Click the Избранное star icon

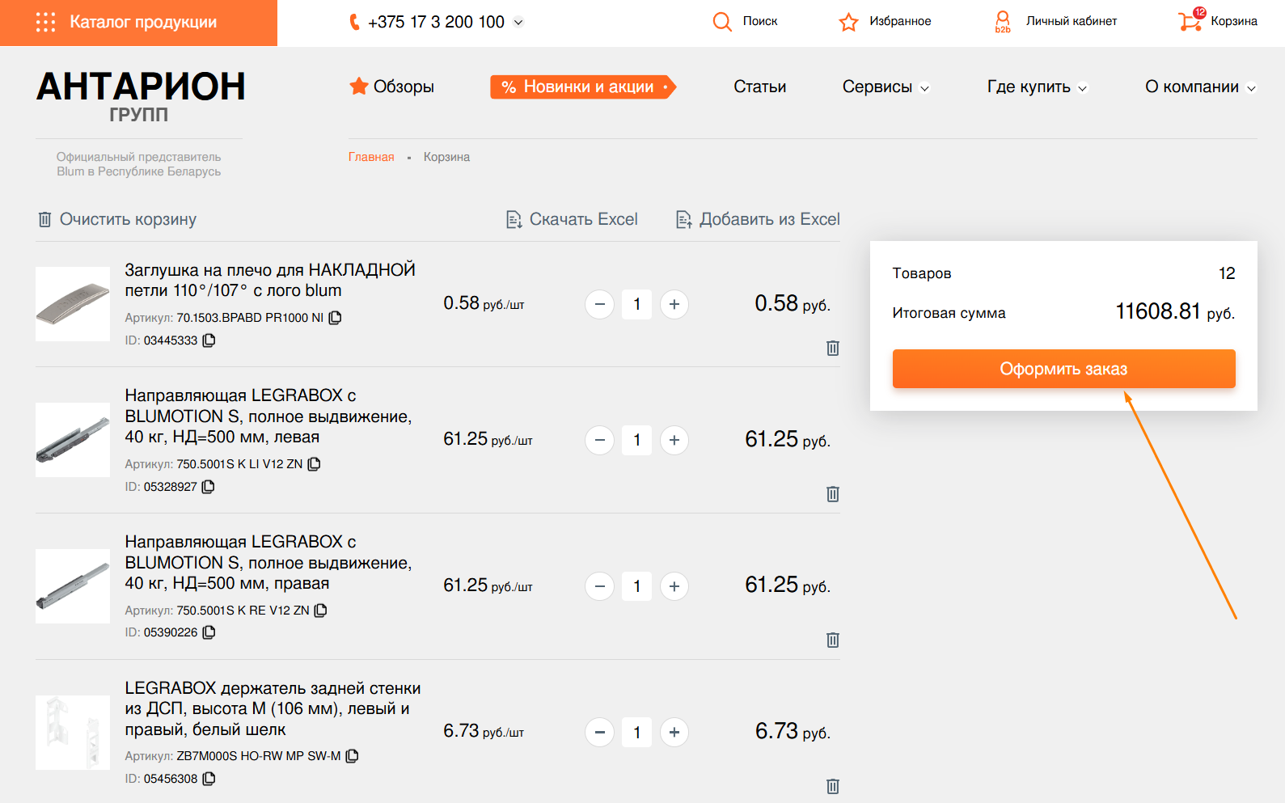pos(848,22)
